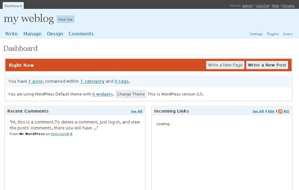Open the Hello world! post link
Image resolution: width=299 pixels, height=190 pixels.
click(60, 134)
